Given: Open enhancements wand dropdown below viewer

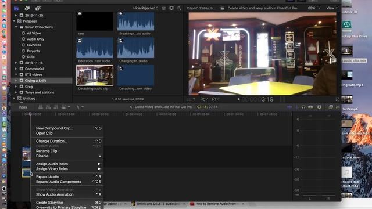Looking at the screenshot, I should (x=204, y=99).
